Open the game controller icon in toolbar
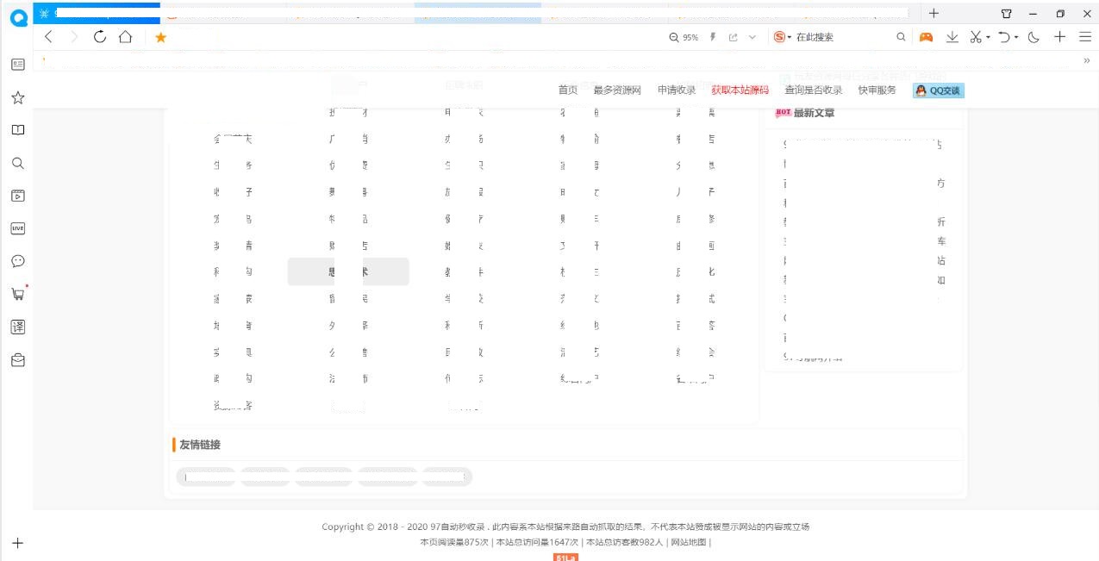 click(x=926, y=37)
